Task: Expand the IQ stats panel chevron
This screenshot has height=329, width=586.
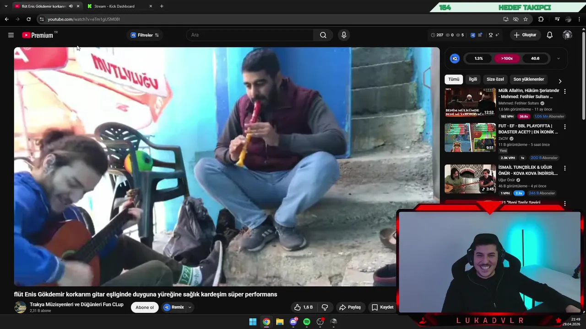Action: pyautogui.click(x=558, y=58)
